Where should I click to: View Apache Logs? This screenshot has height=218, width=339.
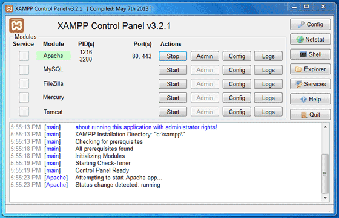268,56
